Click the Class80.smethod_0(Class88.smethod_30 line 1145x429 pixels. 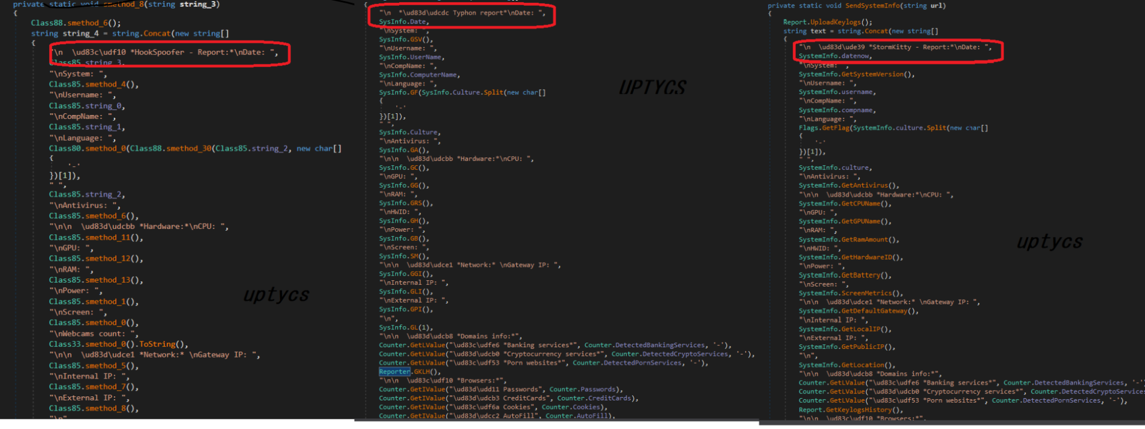point(195,149)
